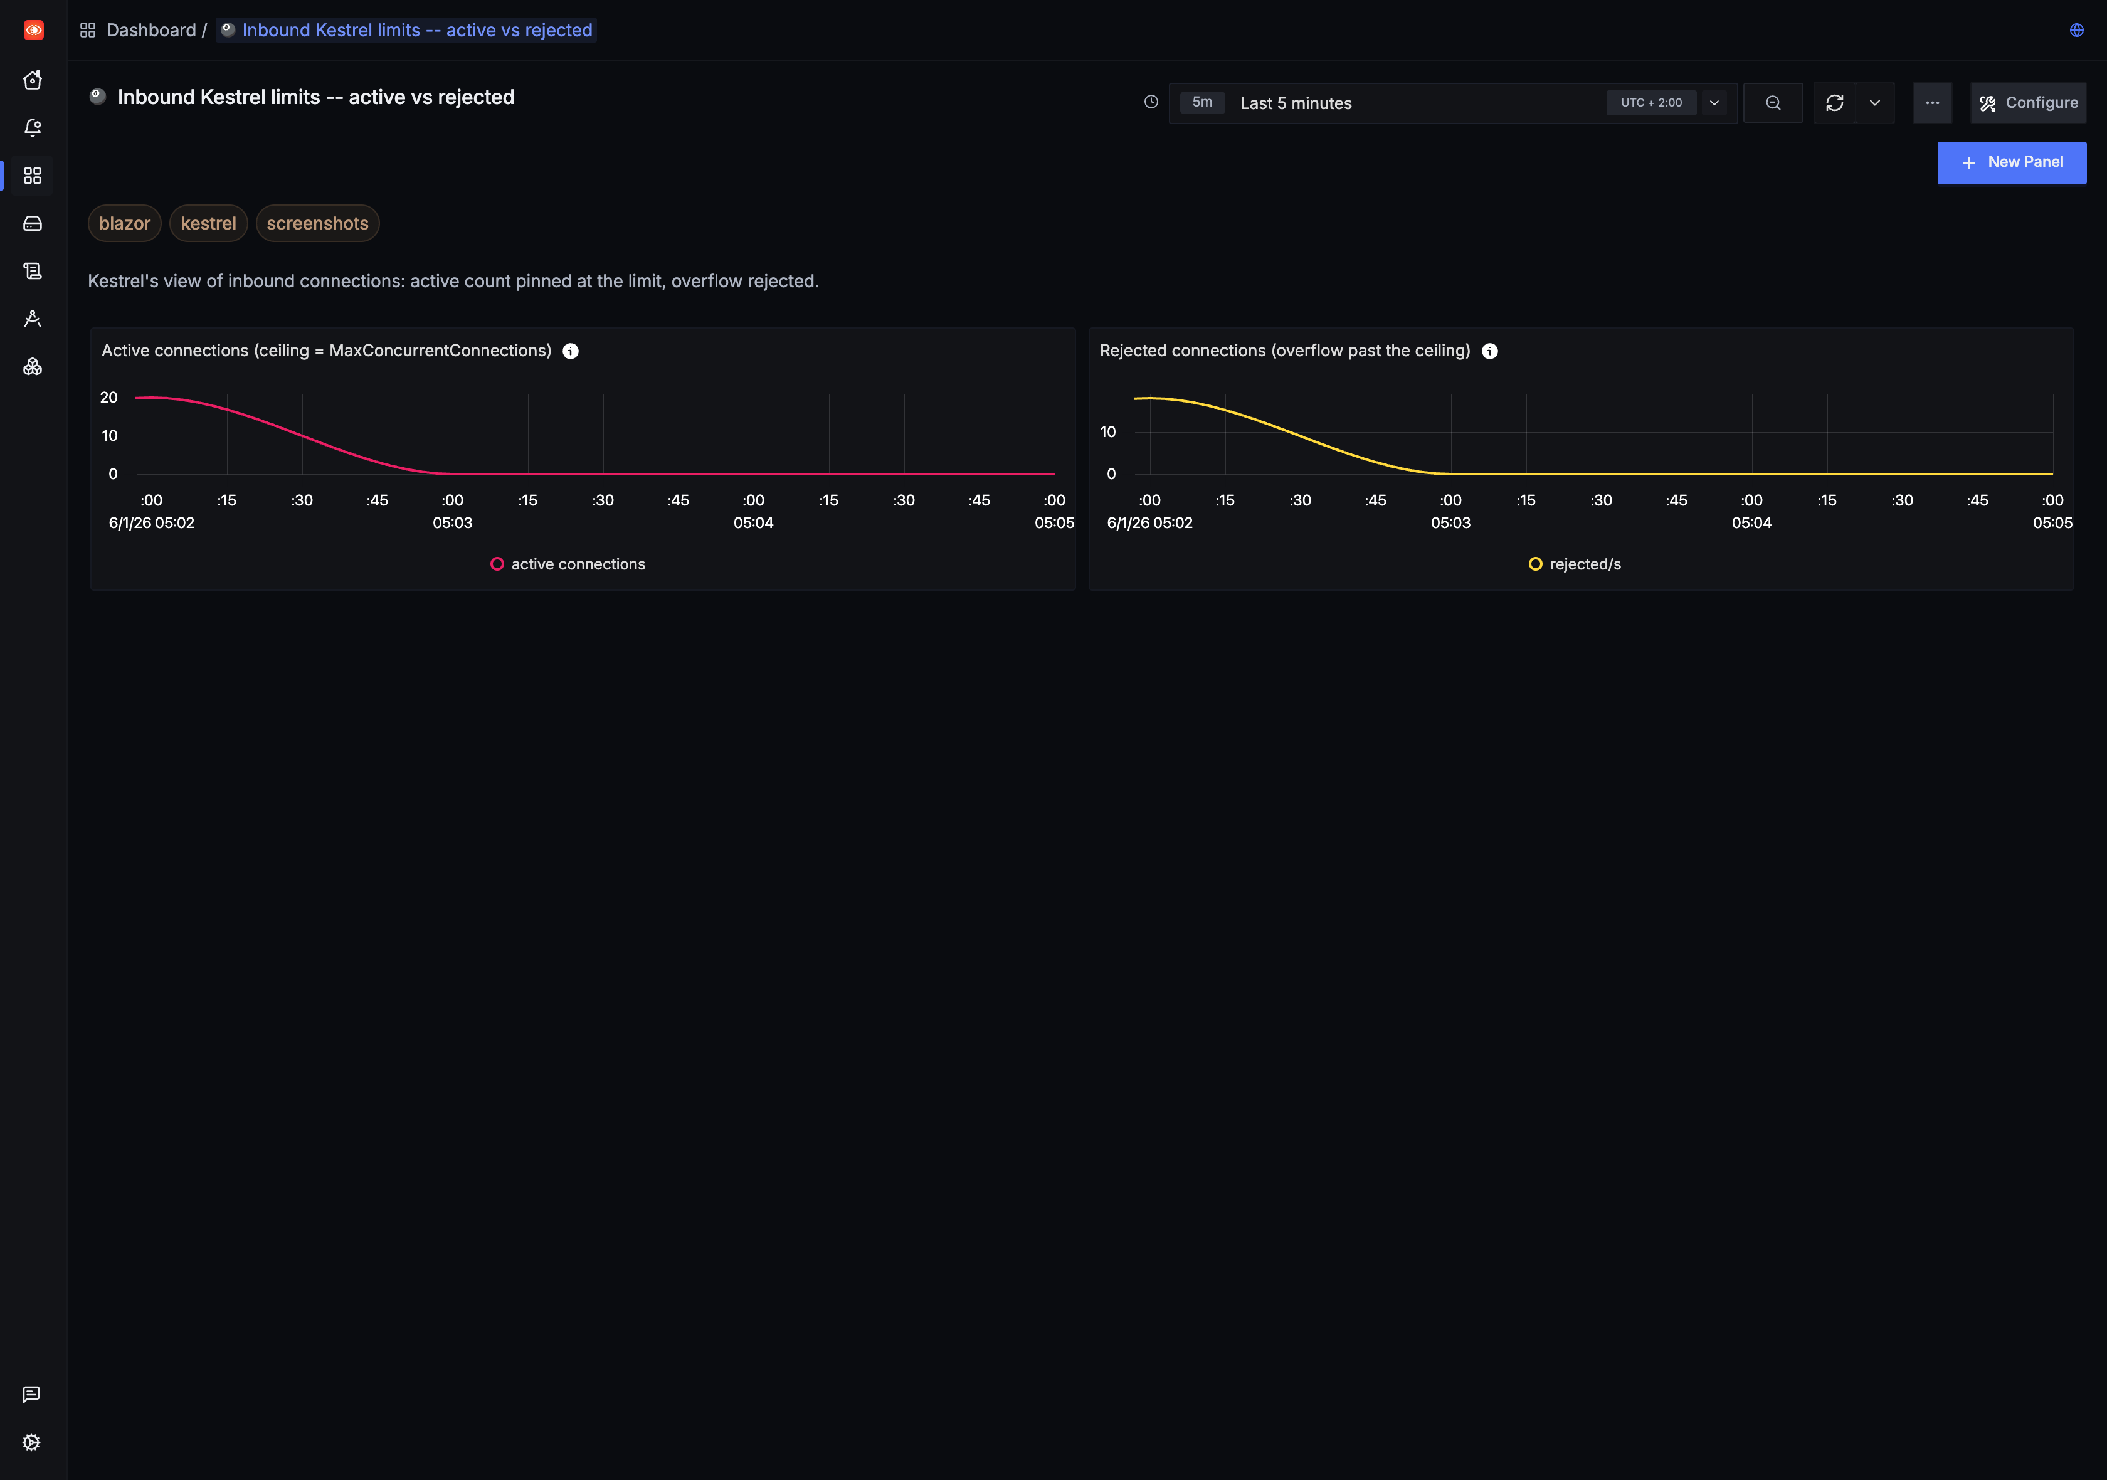This screenshot has height=1480, width=2107.
Task: Click the 5m time badge
Action: tap(1202, 102)
